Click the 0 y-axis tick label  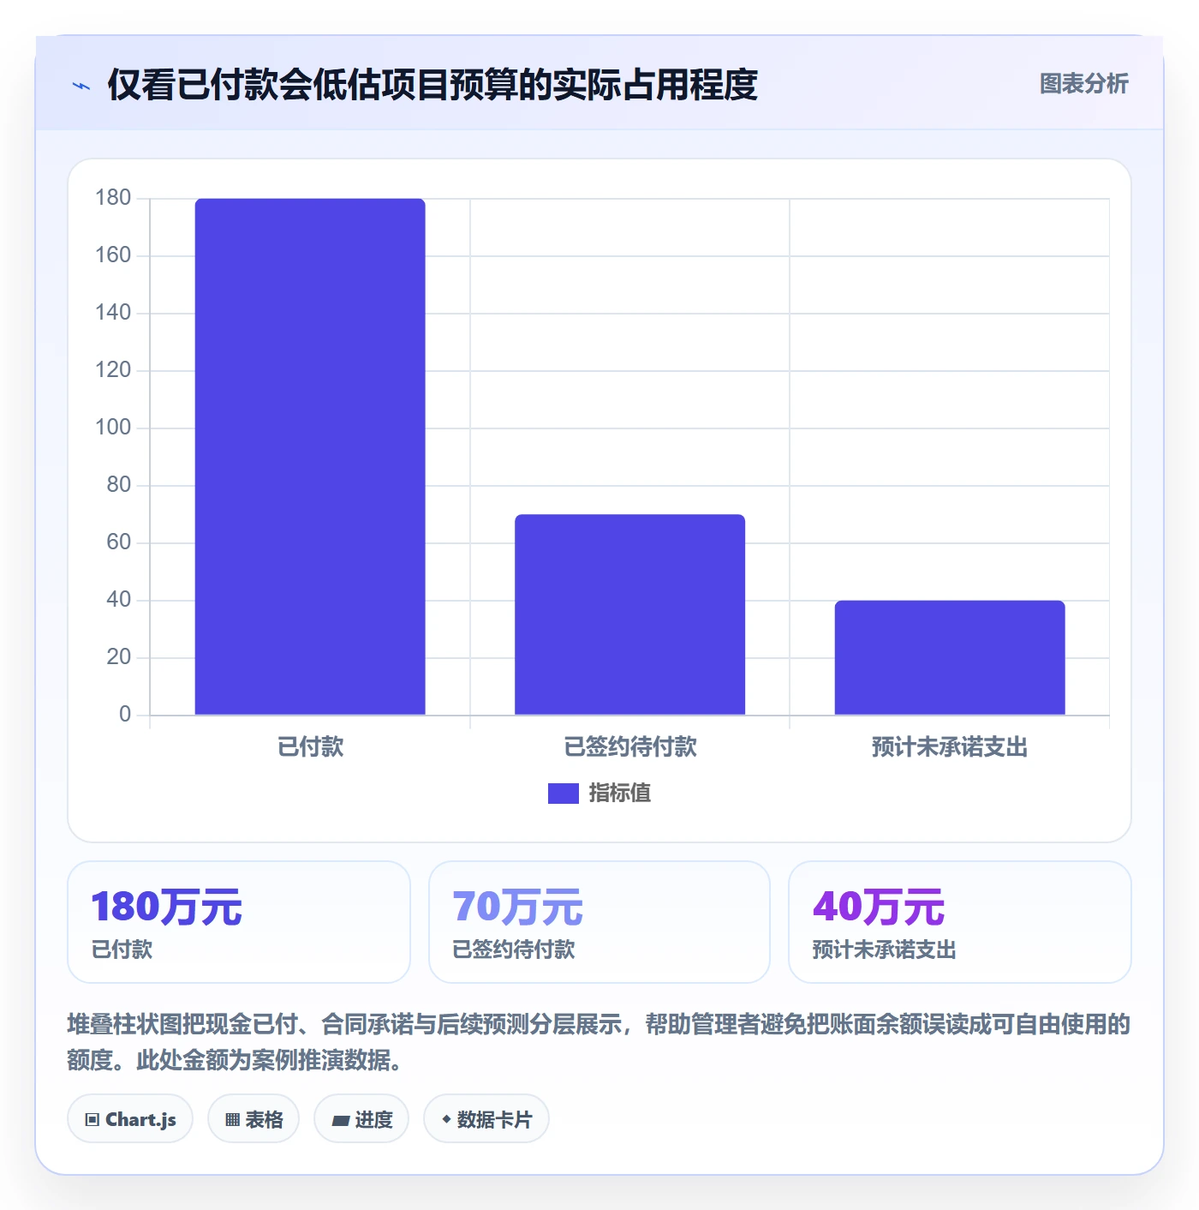pyautogui.click(x=125, y=715)
